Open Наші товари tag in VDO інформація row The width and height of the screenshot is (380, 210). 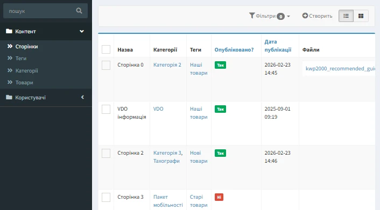[199, 113]
